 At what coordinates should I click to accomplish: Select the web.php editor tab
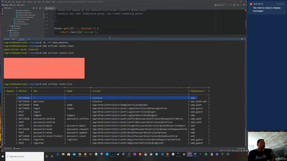click(x=50, y=8)
